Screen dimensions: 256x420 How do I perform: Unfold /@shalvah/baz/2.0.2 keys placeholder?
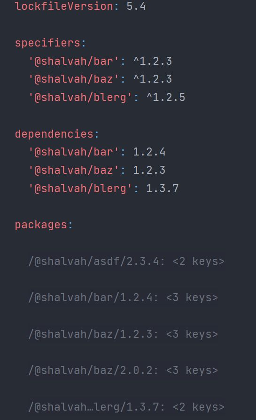tap(192, 371)
